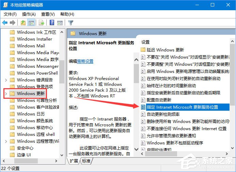Click the folder icon of Windows Installer
The image size is (236, 172).
[12, 39]
